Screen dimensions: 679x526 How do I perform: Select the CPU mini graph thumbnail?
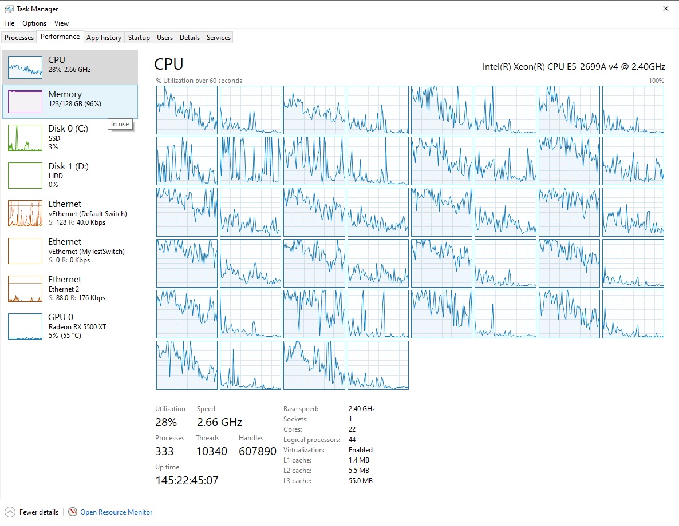[x=25, y=67]
